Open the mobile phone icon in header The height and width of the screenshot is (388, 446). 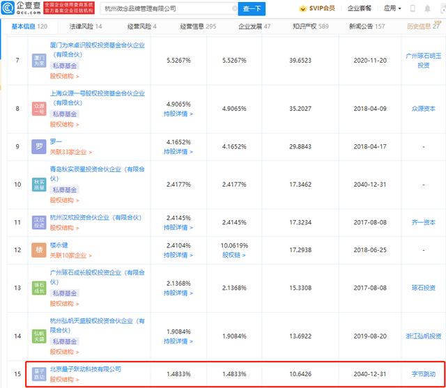(413, 8)
